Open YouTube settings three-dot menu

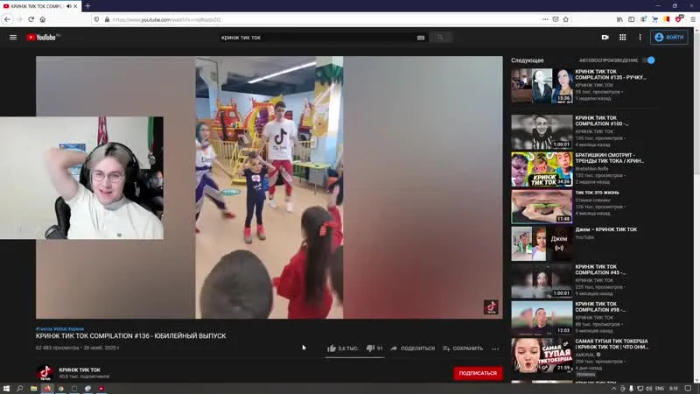coord(640,38)
